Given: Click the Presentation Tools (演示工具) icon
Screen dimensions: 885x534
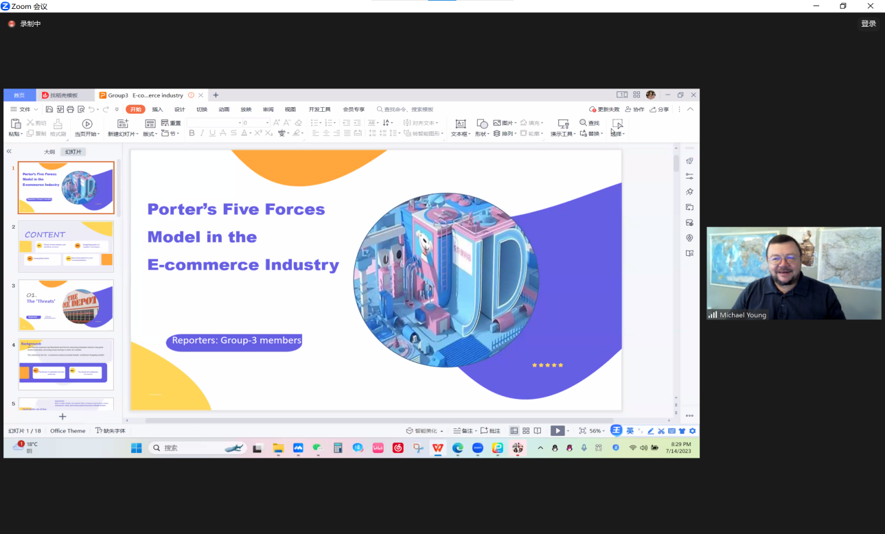Looking at the screenshot, I should (563, 124).
